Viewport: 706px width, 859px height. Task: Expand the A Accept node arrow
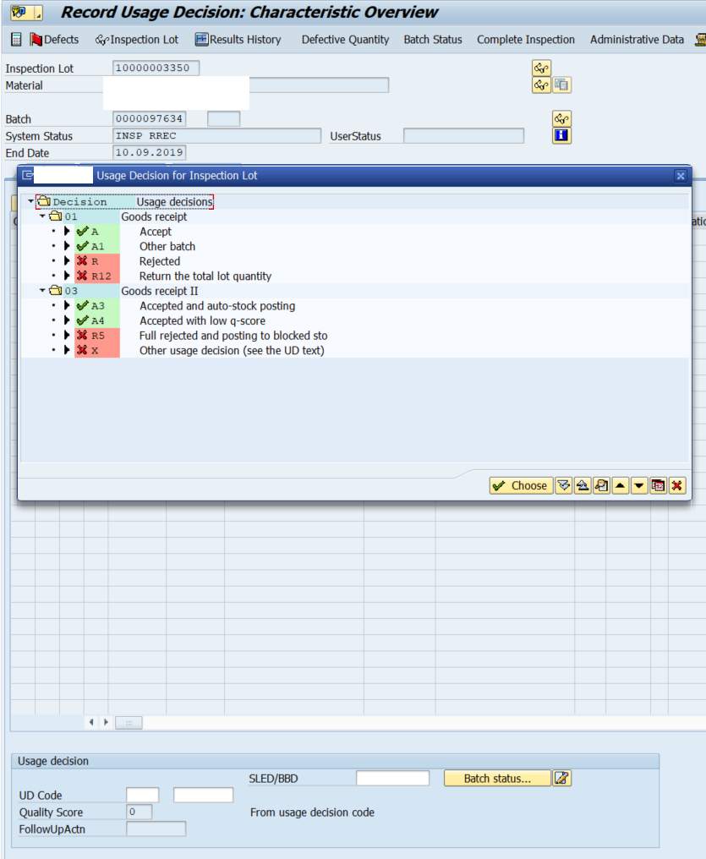(67, 231)
